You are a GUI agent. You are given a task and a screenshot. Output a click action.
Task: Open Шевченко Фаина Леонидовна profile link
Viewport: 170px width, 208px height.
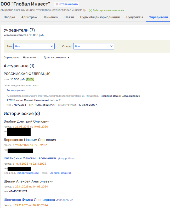29,200
